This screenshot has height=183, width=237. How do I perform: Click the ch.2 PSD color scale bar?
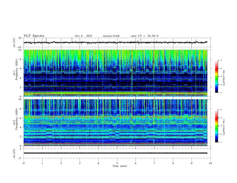(x=217, y=126)
